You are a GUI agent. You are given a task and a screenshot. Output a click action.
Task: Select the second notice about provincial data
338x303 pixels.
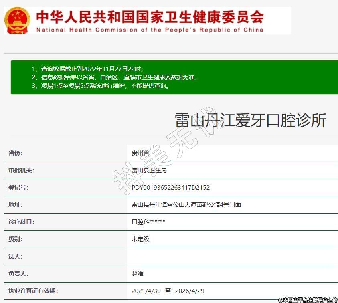coord(114,77)
